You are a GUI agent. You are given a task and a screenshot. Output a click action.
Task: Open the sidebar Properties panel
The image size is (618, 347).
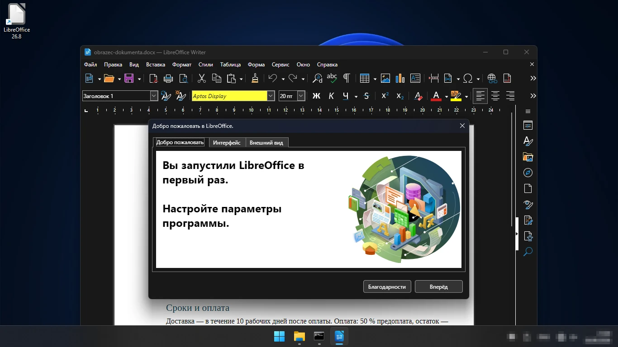(528, 126)
